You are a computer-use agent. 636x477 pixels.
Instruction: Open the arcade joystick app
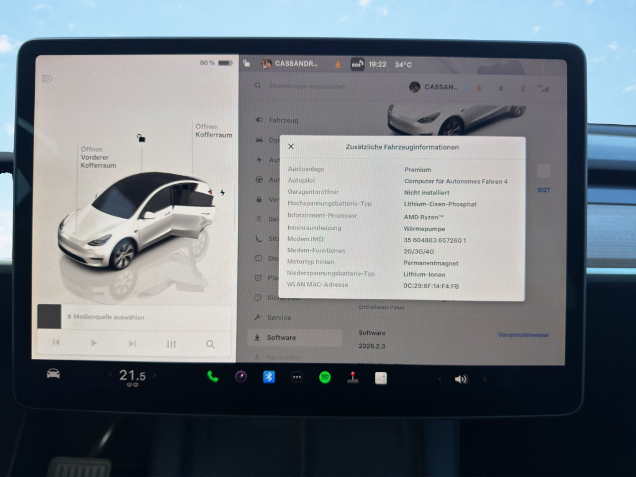[353, 378]
